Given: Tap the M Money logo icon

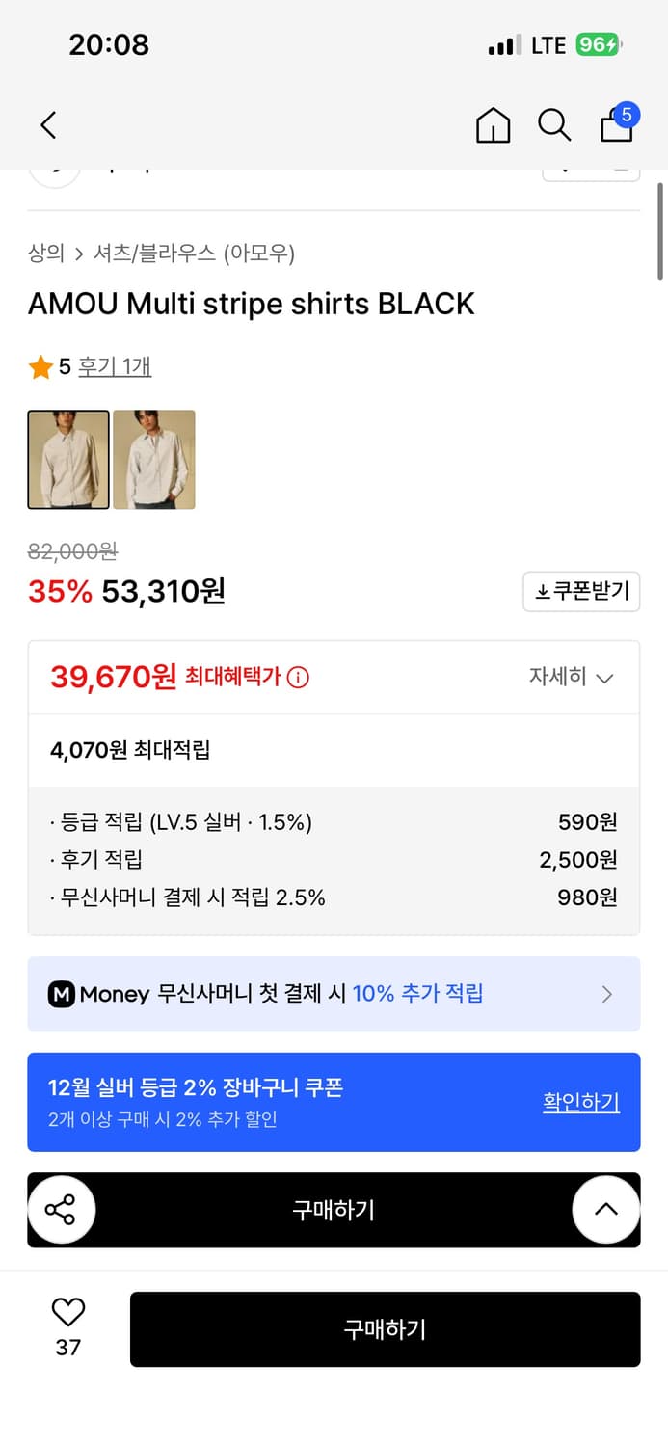Looking at the screenshot, I should click(x=62, y=994).
